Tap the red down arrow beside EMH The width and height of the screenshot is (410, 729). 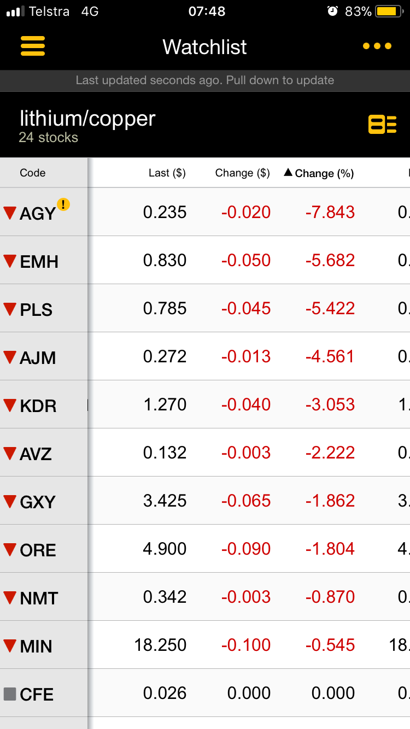point(10,261)
